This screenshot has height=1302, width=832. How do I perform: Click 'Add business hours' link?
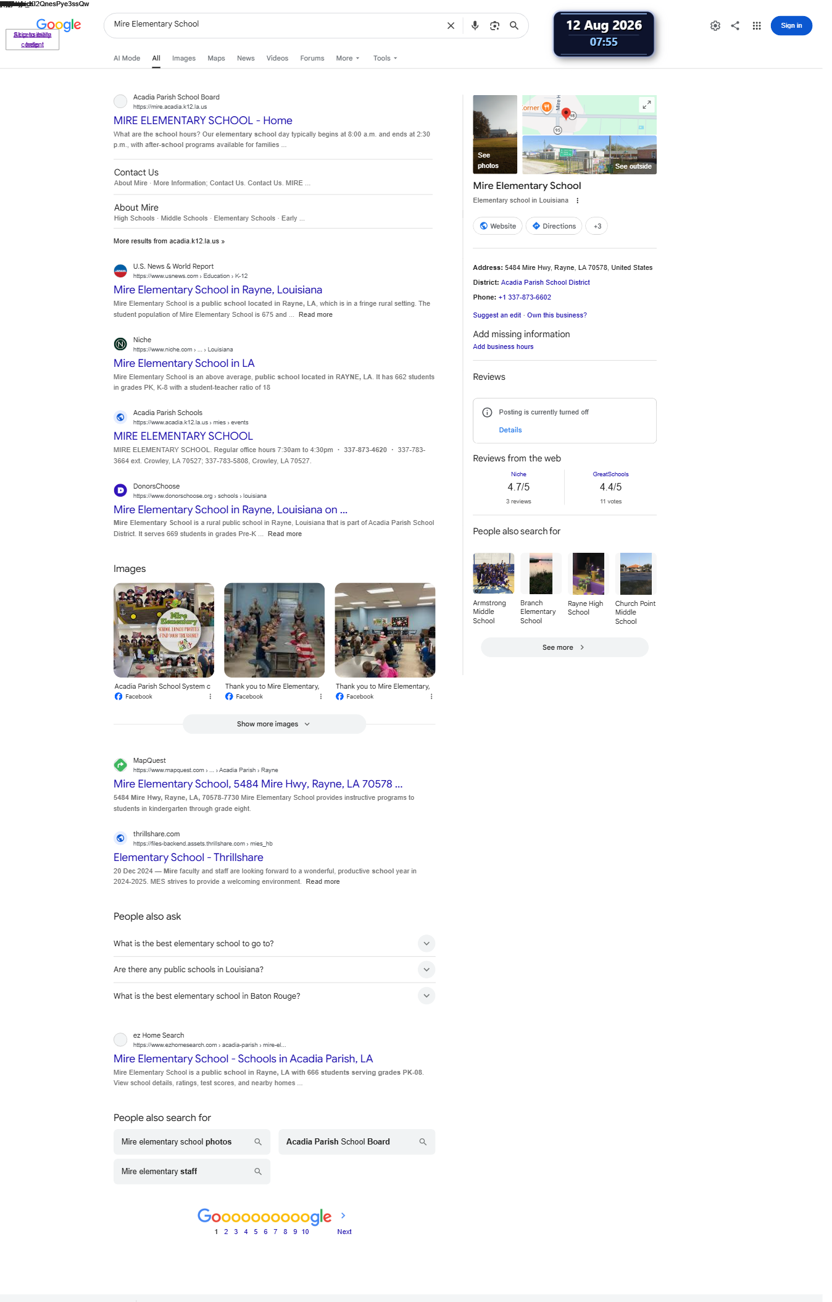point(503,347)
